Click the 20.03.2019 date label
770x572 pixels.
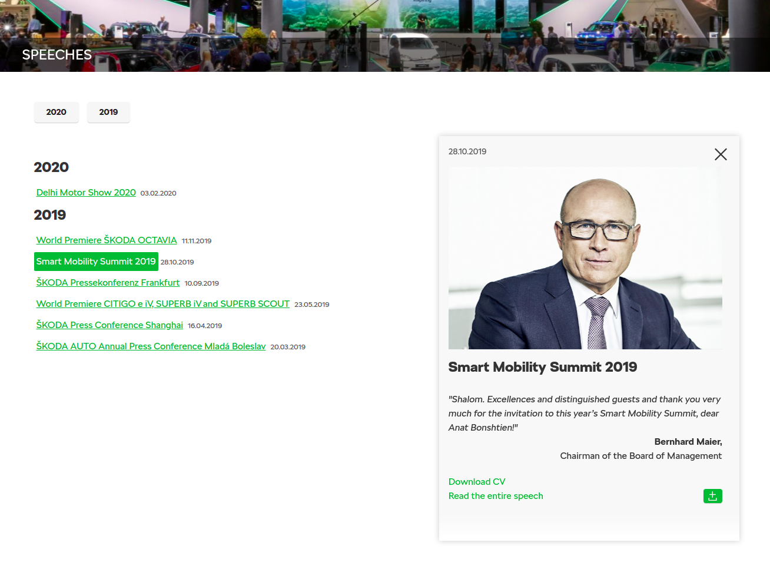288,347
